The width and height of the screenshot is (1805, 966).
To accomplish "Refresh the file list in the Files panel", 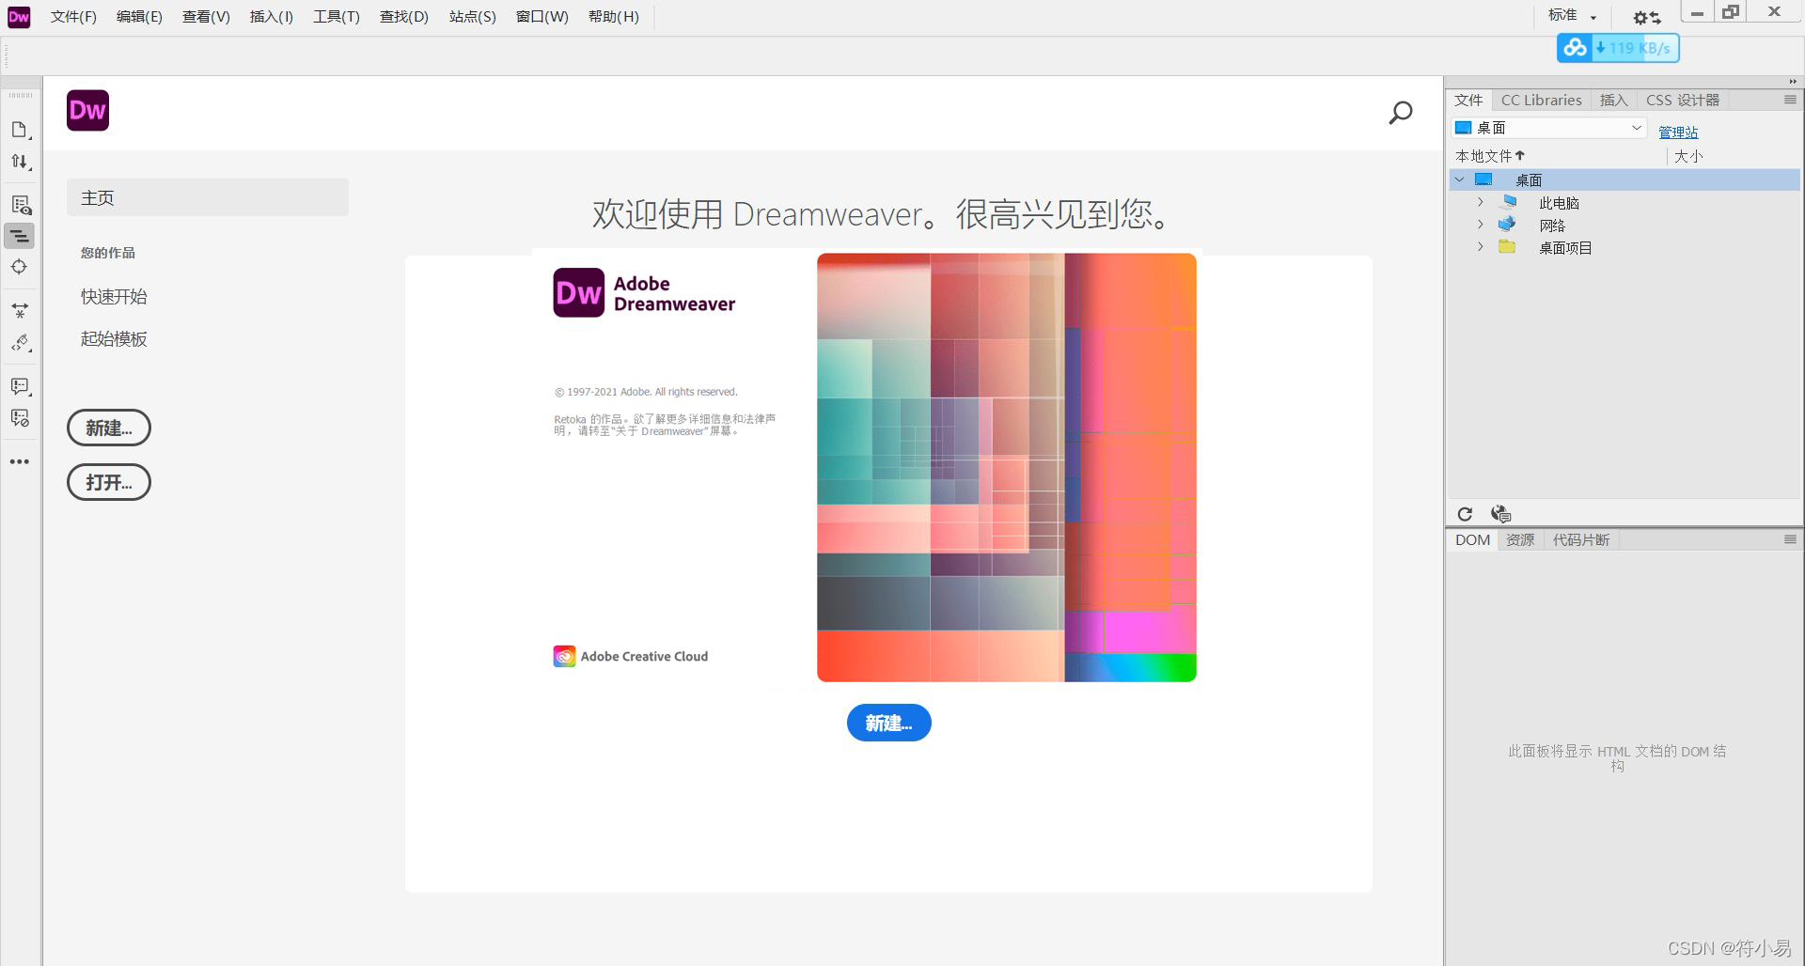I will pyautogui.click(x=1465, y=514).
